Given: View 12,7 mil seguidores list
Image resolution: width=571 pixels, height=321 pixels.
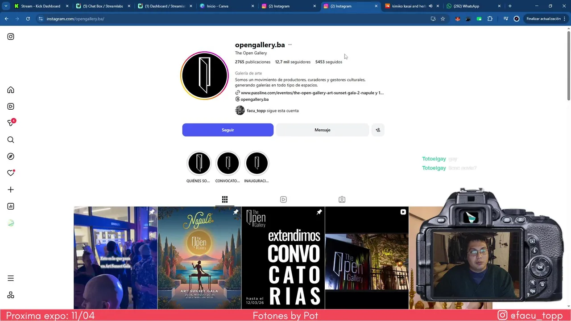Looking at the screenshot, I should (x=293, y=62).
